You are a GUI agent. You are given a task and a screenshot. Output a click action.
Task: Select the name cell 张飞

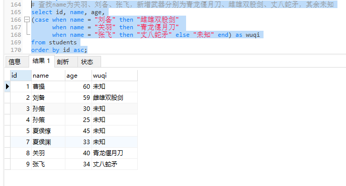48,164
